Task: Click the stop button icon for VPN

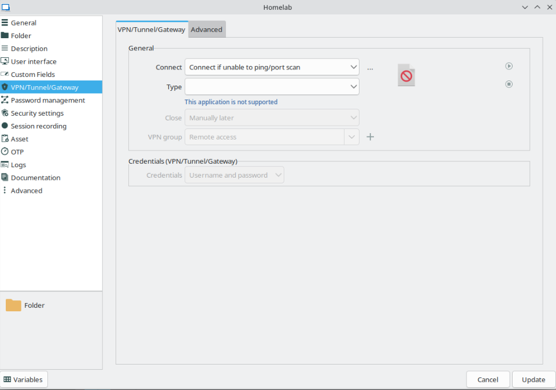Action: pyautogui.click(x=509, y=84)
